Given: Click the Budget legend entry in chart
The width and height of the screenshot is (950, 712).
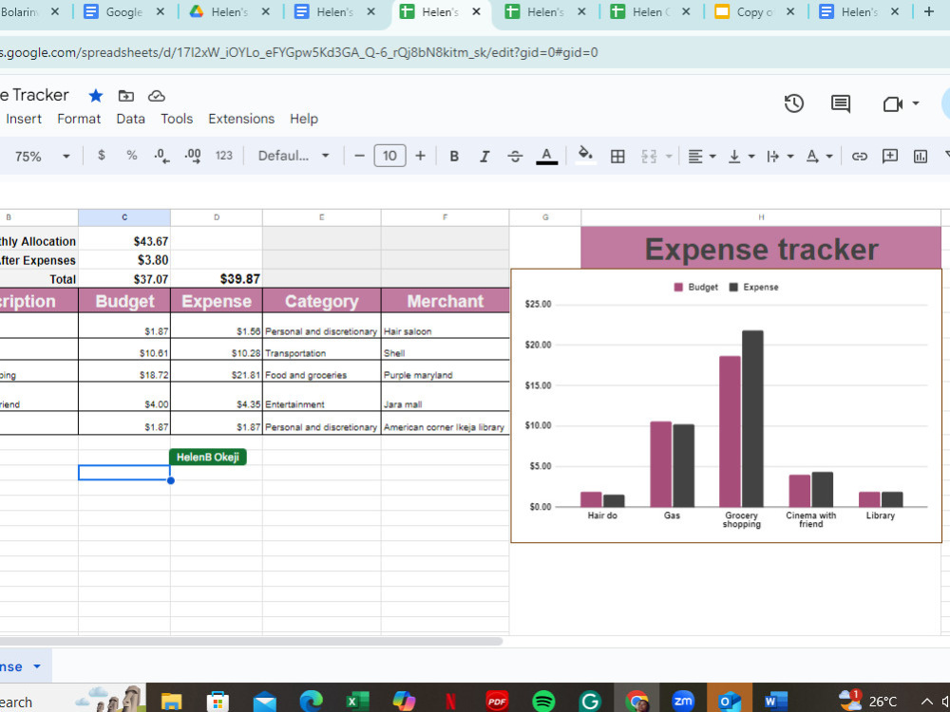Looking at the screenshot, I should pyautogui.click(x=695, y=287).
